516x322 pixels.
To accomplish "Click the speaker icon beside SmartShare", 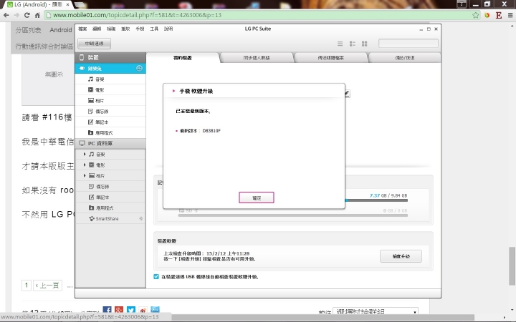I will 141,218.
